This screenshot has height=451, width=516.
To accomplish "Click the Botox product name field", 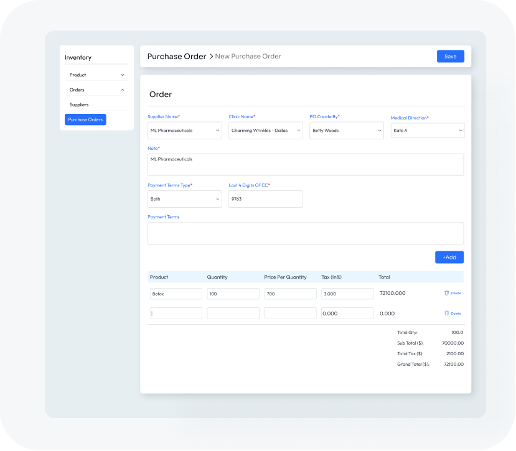I will point(176,294).
